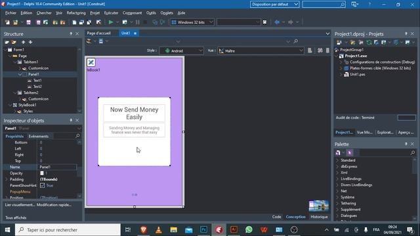This screenshot has height=236, width=420.
Task: Open the Windows 32 bits platform dropdown
Action: coord(192,22)
